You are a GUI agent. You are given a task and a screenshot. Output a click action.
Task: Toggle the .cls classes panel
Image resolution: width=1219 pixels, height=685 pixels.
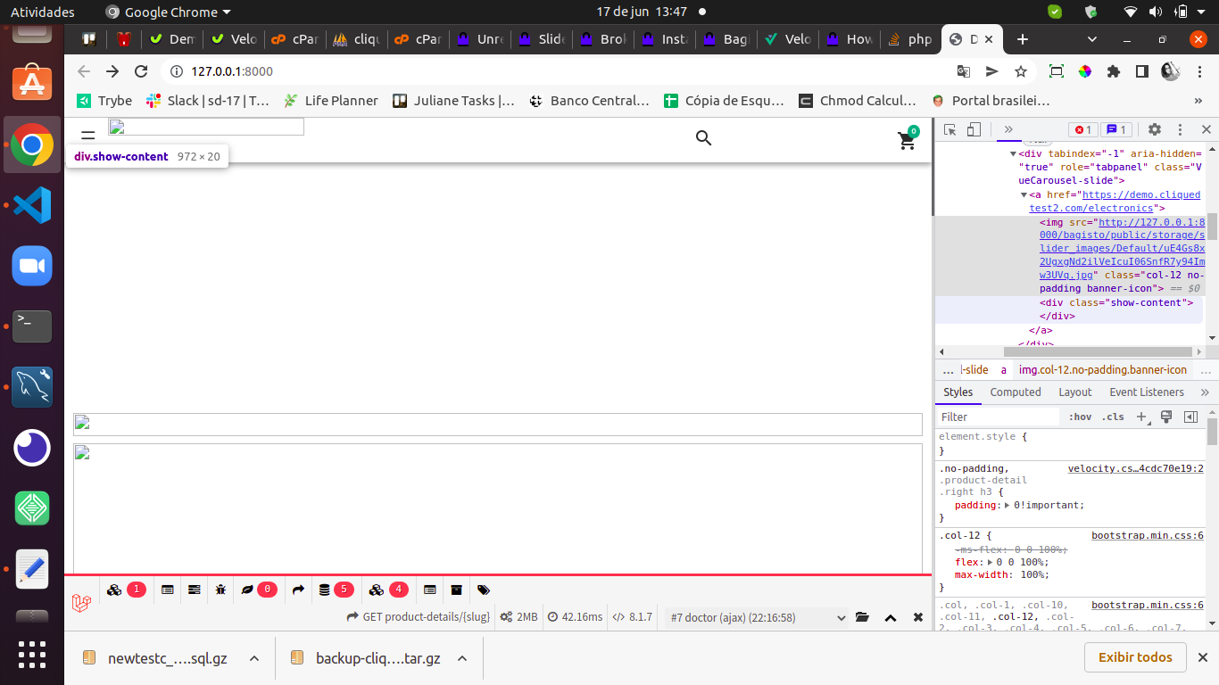click(x=1112, y=417)
